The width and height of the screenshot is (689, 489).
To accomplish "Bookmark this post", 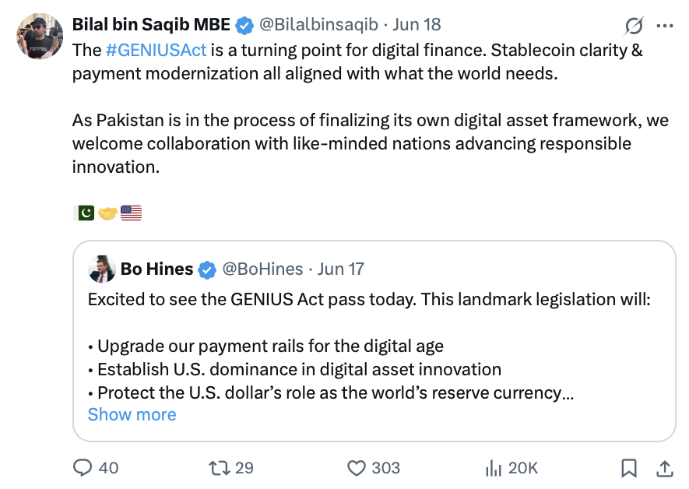I will [629, 467].
